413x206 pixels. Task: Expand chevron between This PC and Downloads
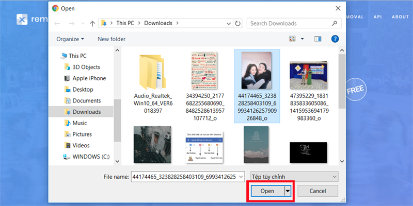[x=139, y=23]
